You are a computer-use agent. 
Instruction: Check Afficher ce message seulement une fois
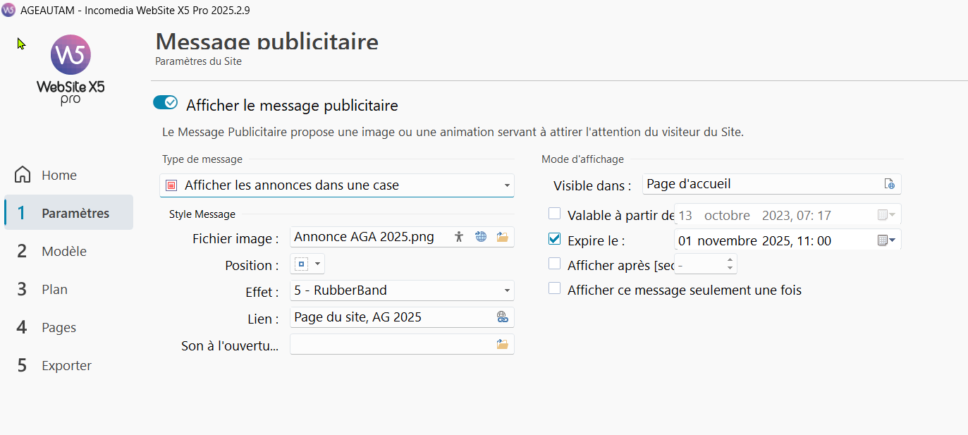(555, 288)
